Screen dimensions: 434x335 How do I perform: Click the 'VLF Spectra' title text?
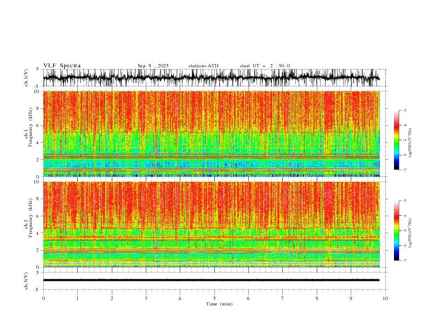point(62,66)
